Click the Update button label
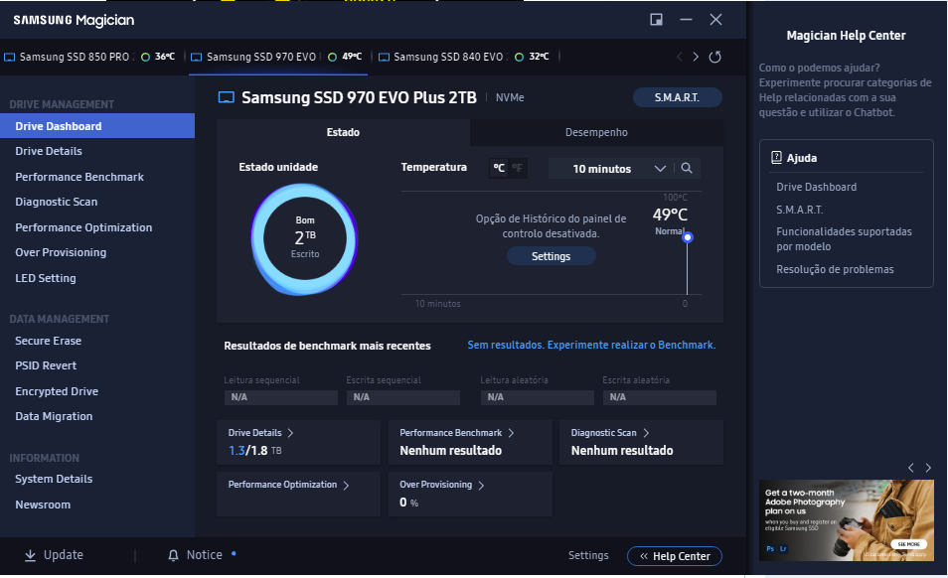The image size is (948, 578). point(63,555)
